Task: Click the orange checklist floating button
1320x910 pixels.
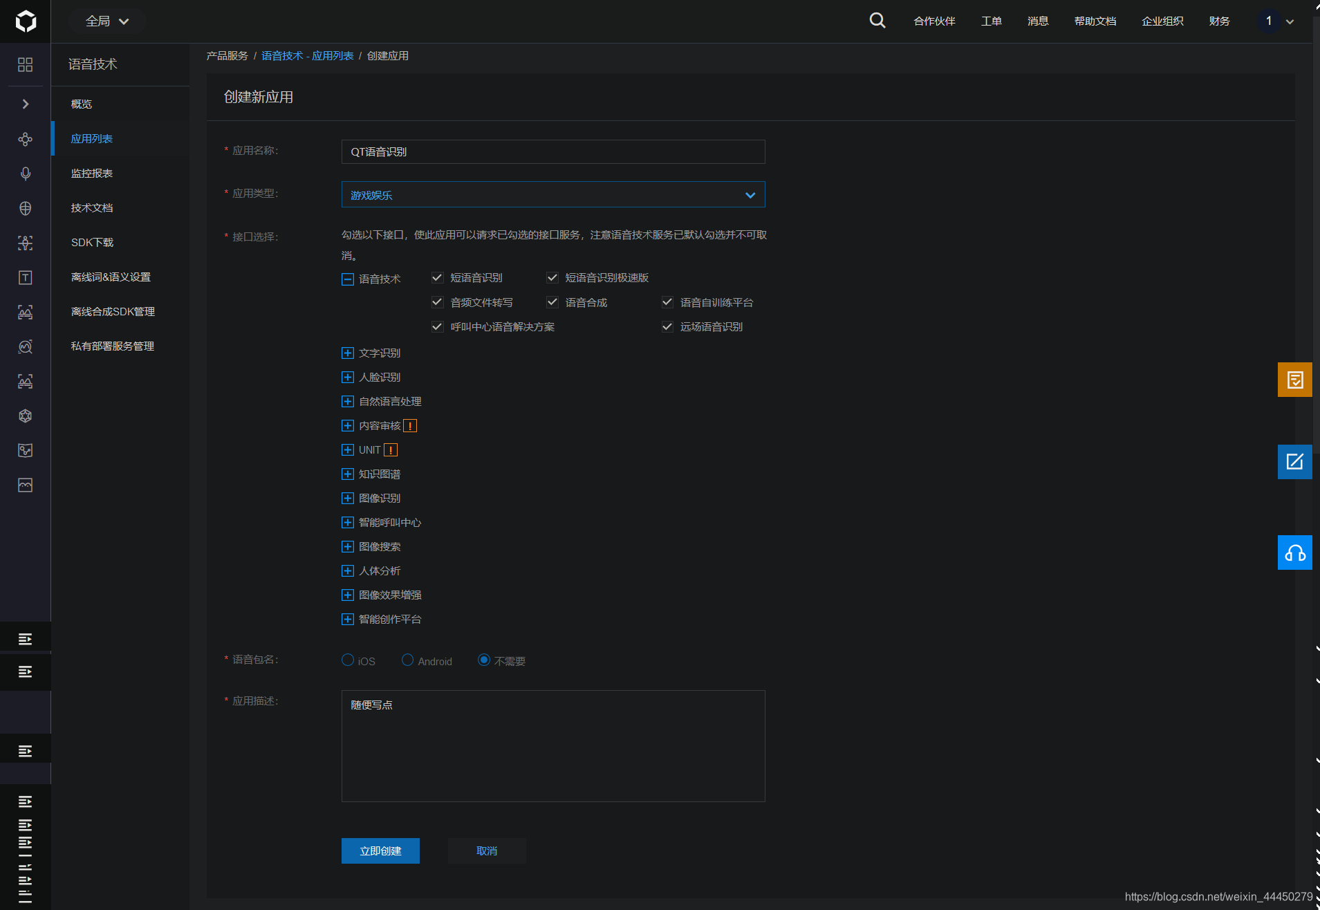Action: (1295, 380)
